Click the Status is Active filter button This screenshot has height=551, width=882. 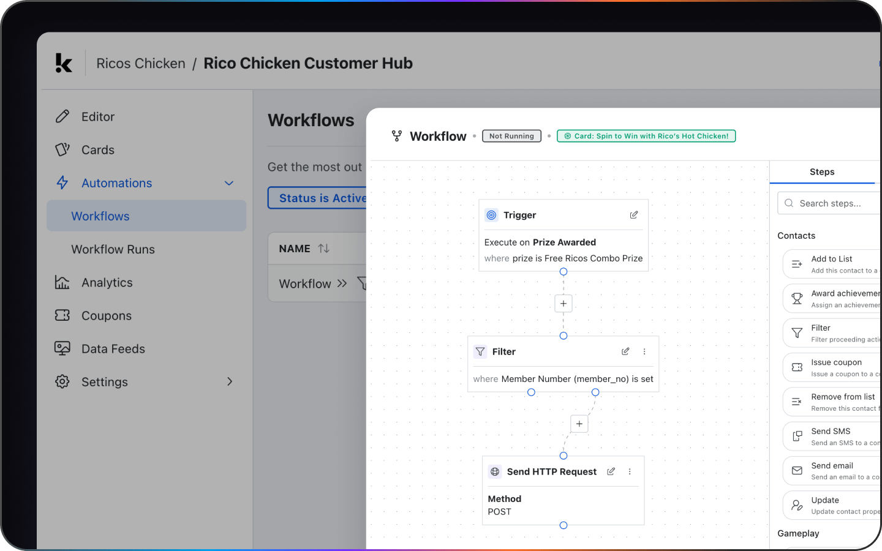317,198
